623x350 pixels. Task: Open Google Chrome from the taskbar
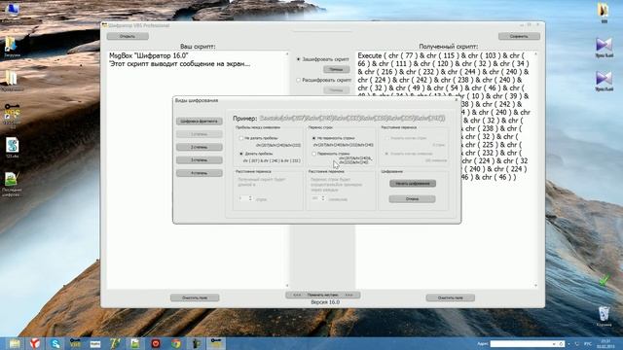(x=176, y=343)
